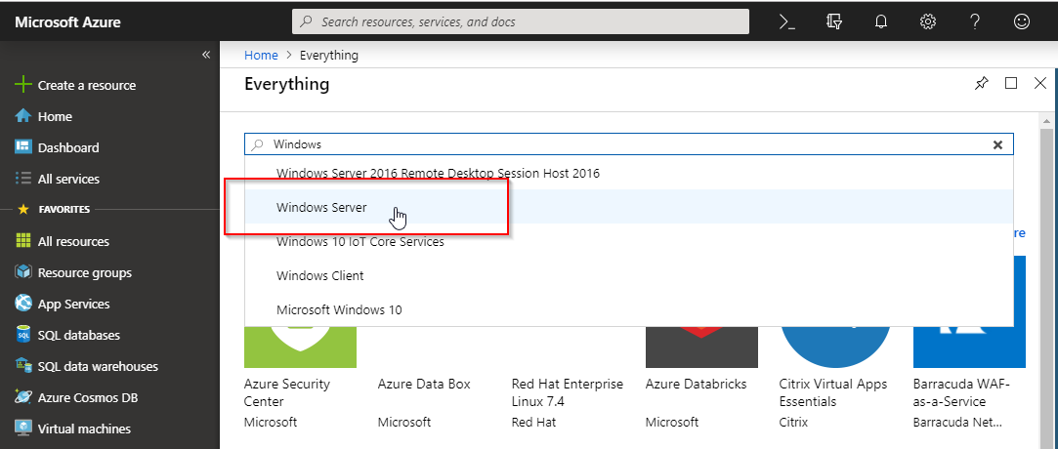The width and height of the screenshot is (1058, 449).
Task: Open the Citrix Virtual Apps Essentials tile
Action: click(x=835, y=376)
